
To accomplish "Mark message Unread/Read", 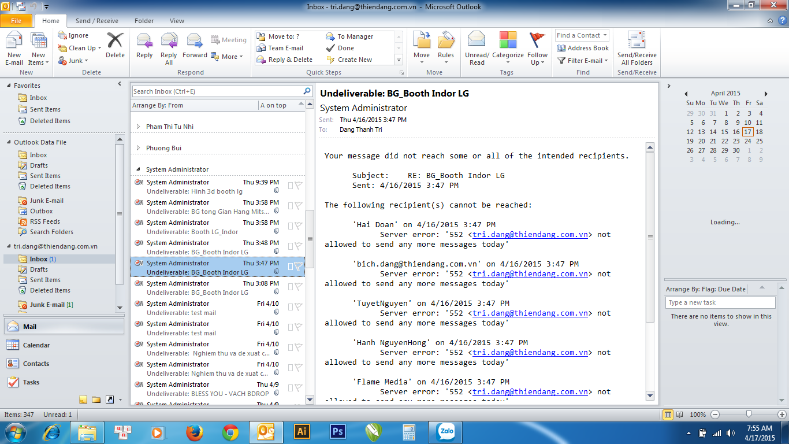I will (477, 49).
